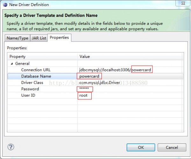Image resolution: width=191 pixels, height=159 pixels.
Task: Click the Property column header
Action: click(x=42, y=57)
